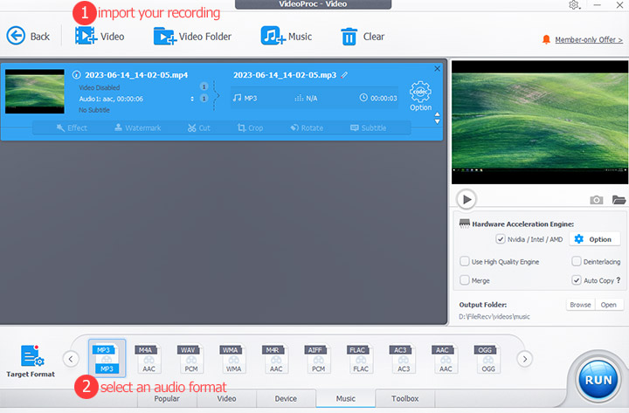Open the Subtitle tool
The width and height of the screenshot is (629, 413).
[369, 127]
